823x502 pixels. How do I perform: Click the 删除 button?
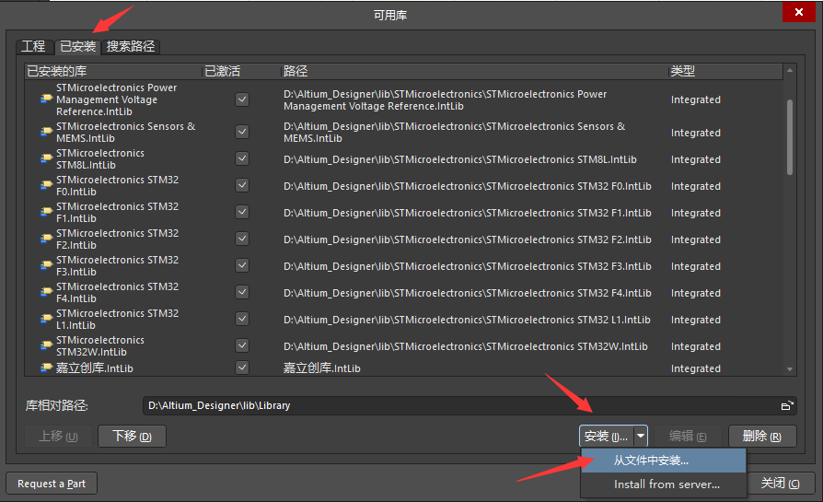click(762, 436)
